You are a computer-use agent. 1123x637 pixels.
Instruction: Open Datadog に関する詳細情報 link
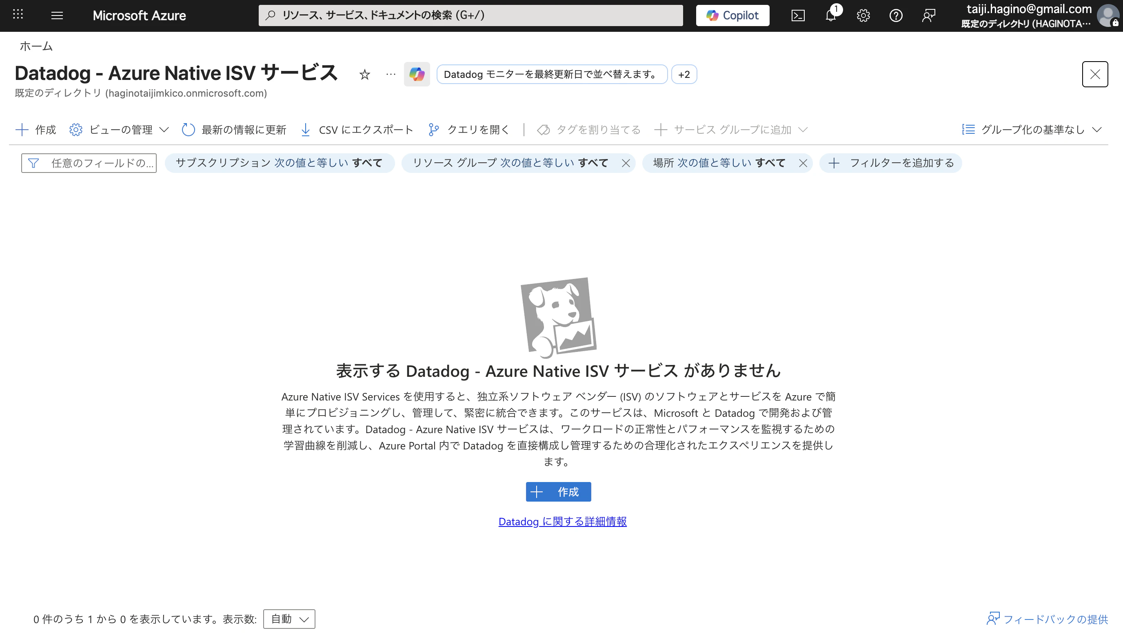[562, 522]
